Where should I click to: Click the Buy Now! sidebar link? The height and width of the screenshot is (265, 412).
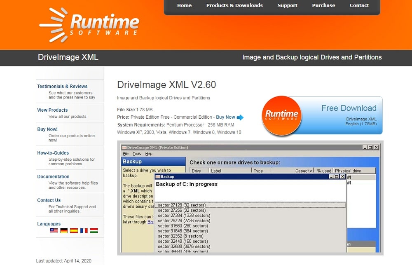click(47, 129)
